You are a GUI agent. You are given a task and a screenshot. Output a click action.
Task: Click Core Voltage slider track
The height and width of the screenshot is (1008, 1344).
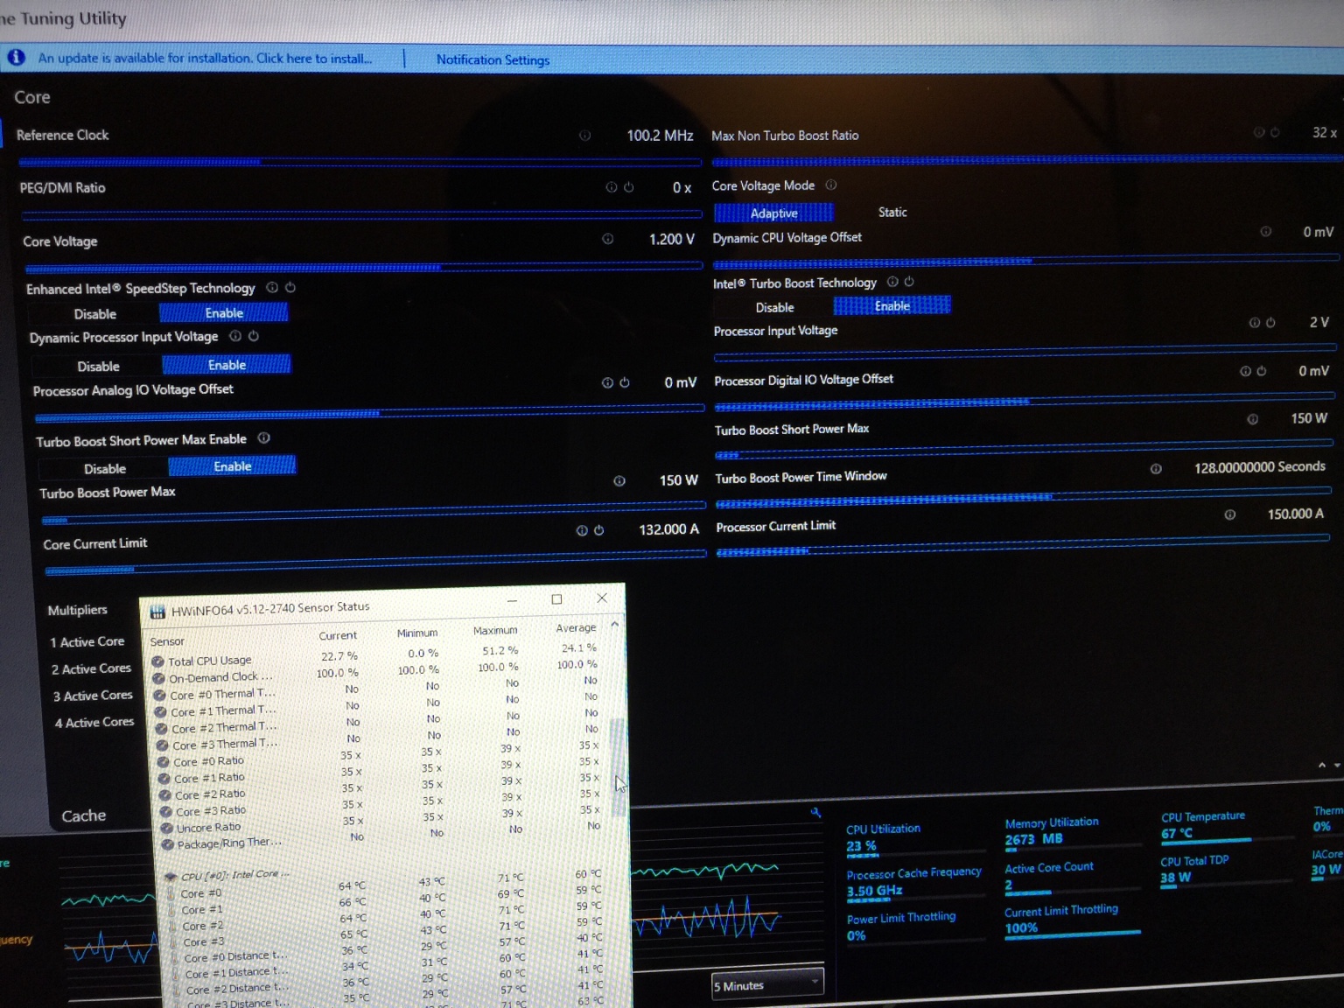362,266
